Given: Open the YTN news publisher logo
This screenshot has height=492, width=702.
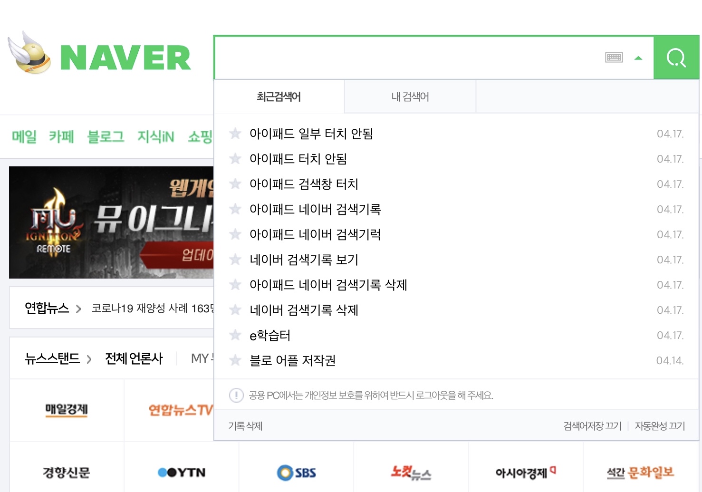Looking at the screenshot, I should [182, 473].
